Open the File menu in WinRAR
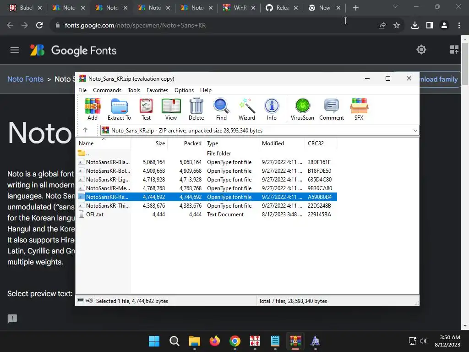Image resolution: width=469 pixels, height=352 pixels. [82, 90]
